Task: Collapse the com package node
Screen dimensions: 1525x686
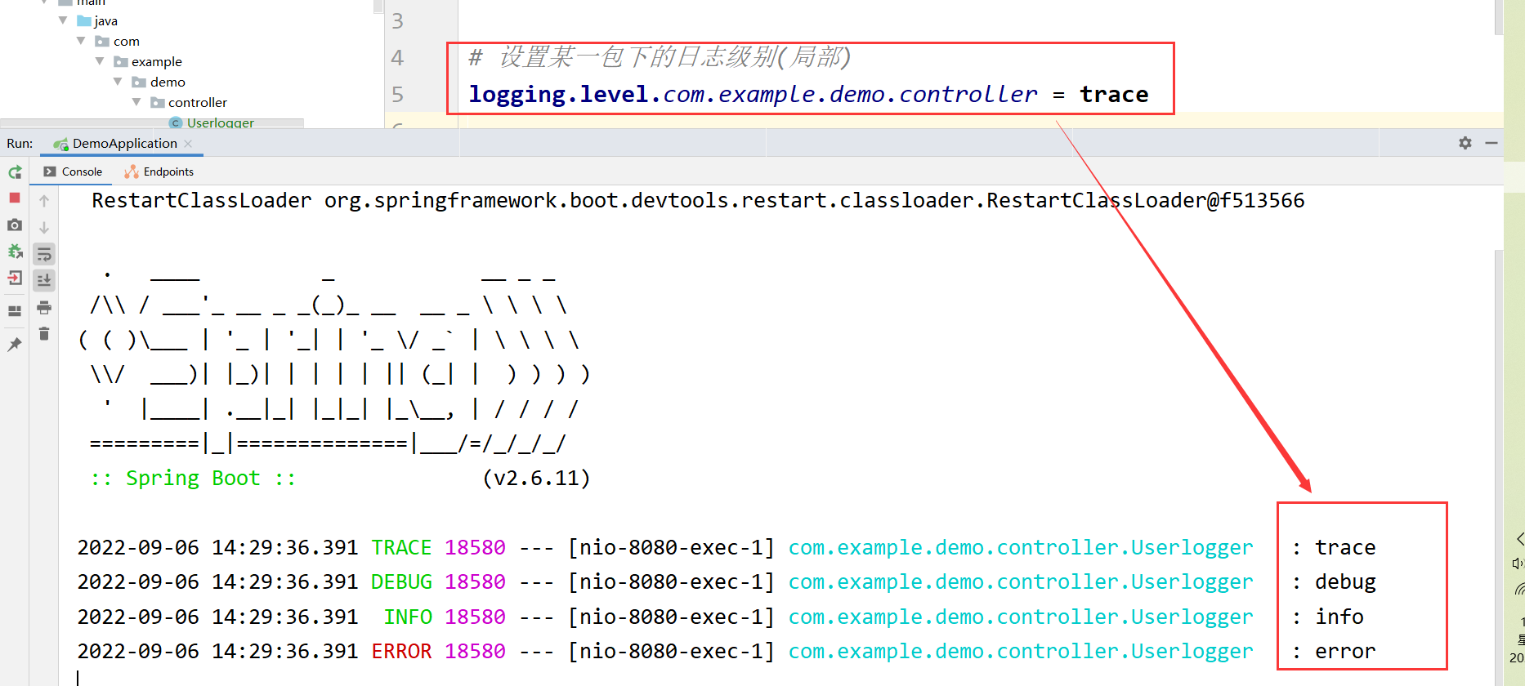Action: (81, 41)
